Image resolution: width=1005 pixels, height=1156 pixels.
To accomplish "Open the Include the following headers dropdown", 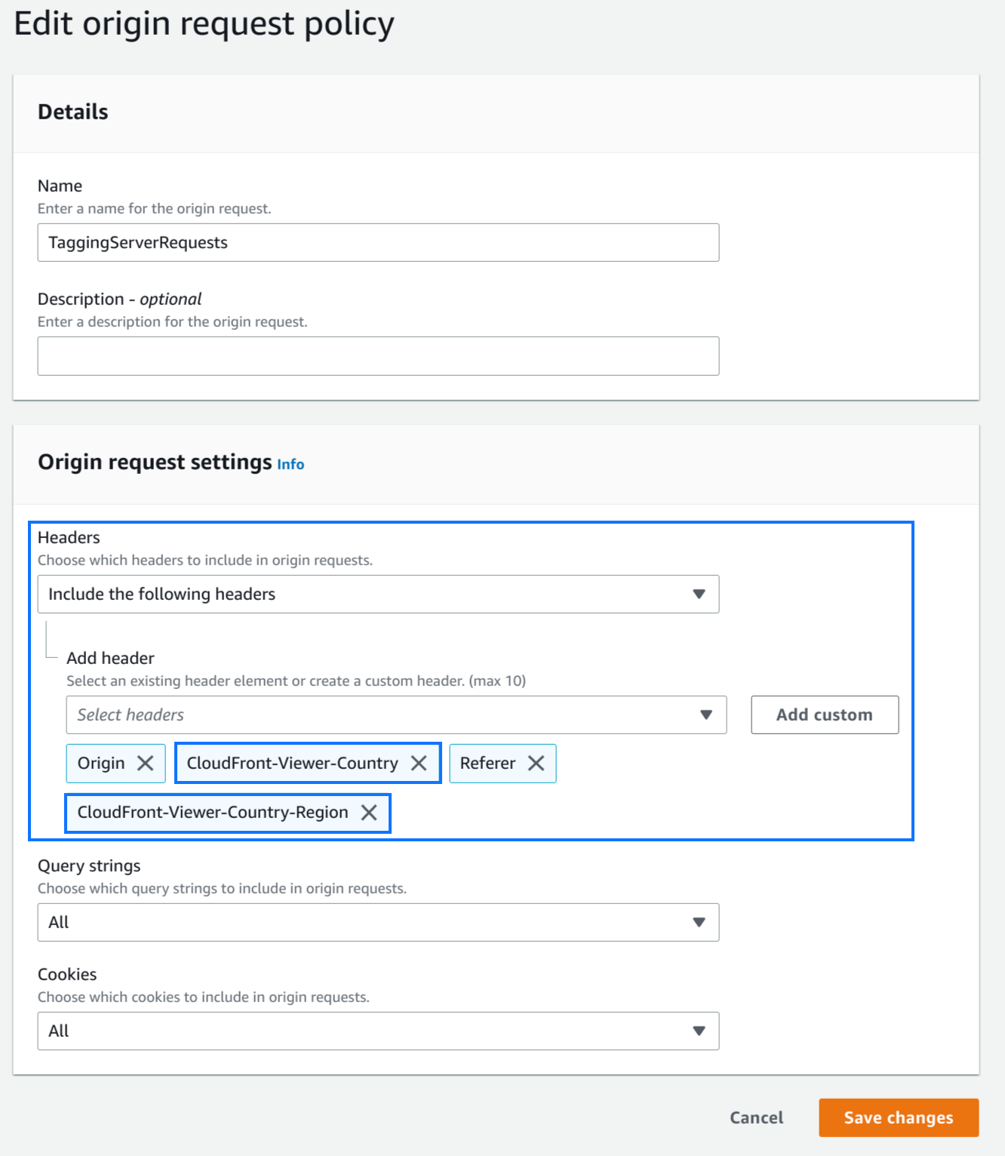I will 378,594.
